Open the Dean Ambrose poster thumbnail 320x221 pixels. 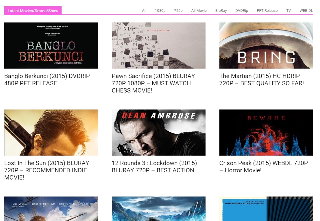[159, 133]
